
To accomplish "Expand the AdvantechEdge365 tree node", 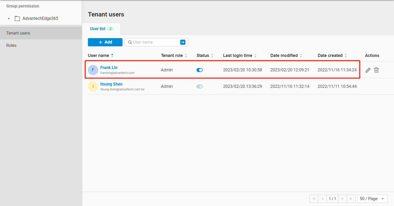I will click(x=9, y=19).
